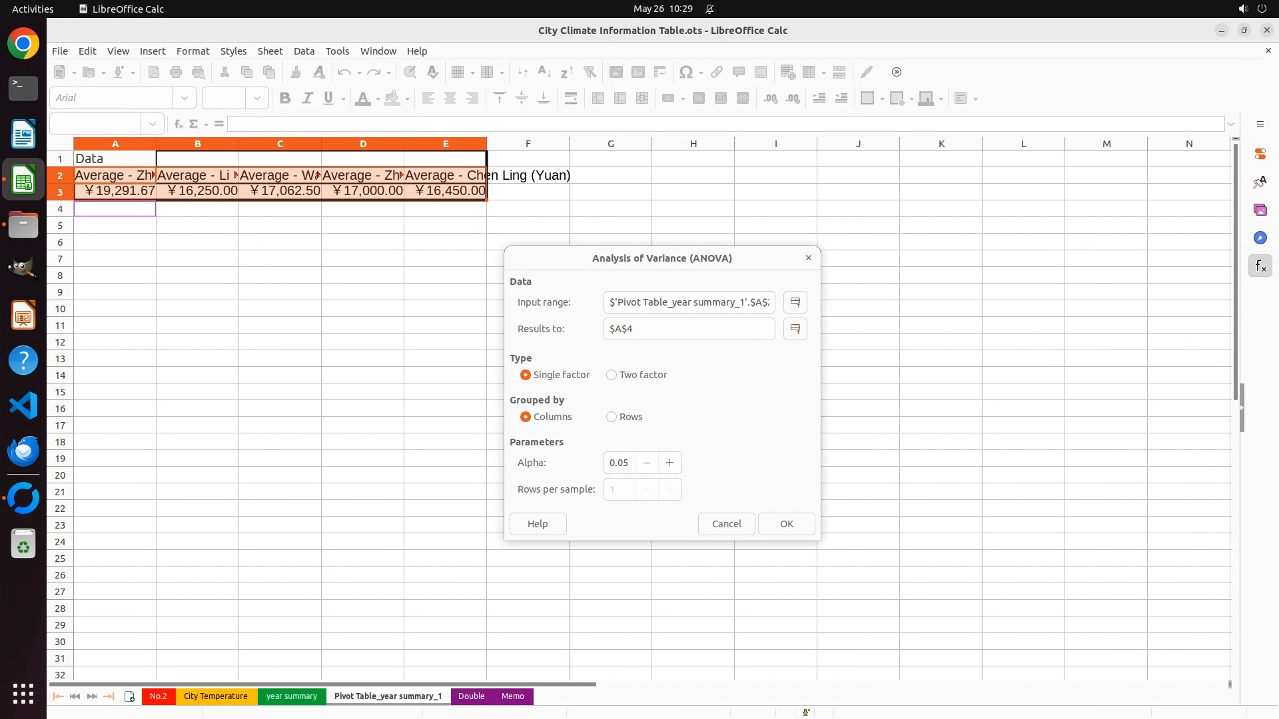The height and width of the screenshot is (719, 1279).
Task: Click the Help button in ANOVA dialog
Action: point(538,524)
